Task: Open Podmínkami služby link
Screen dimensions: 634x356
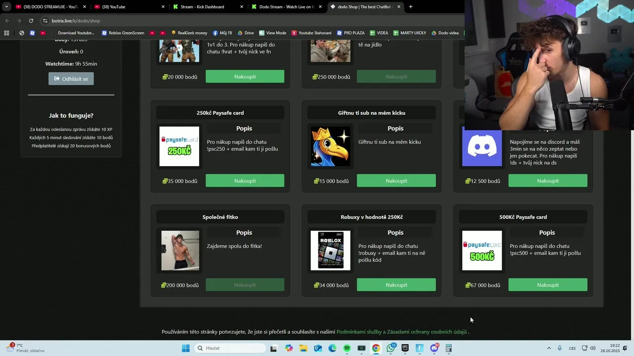Action: pos(358,332)
